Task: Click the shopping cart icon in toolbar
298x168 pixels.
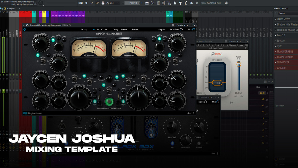Action: pos(197,3)
